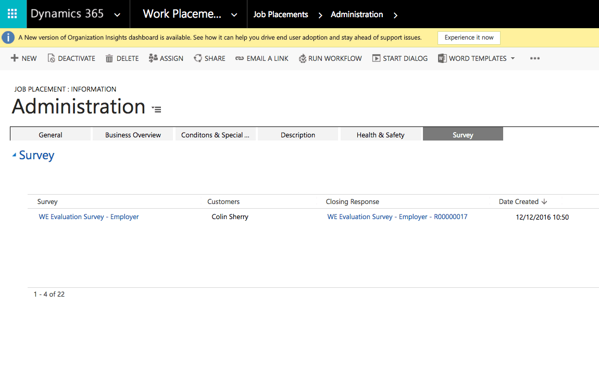Click the blue info icon on the notification bar

click(x=8, y=37)
